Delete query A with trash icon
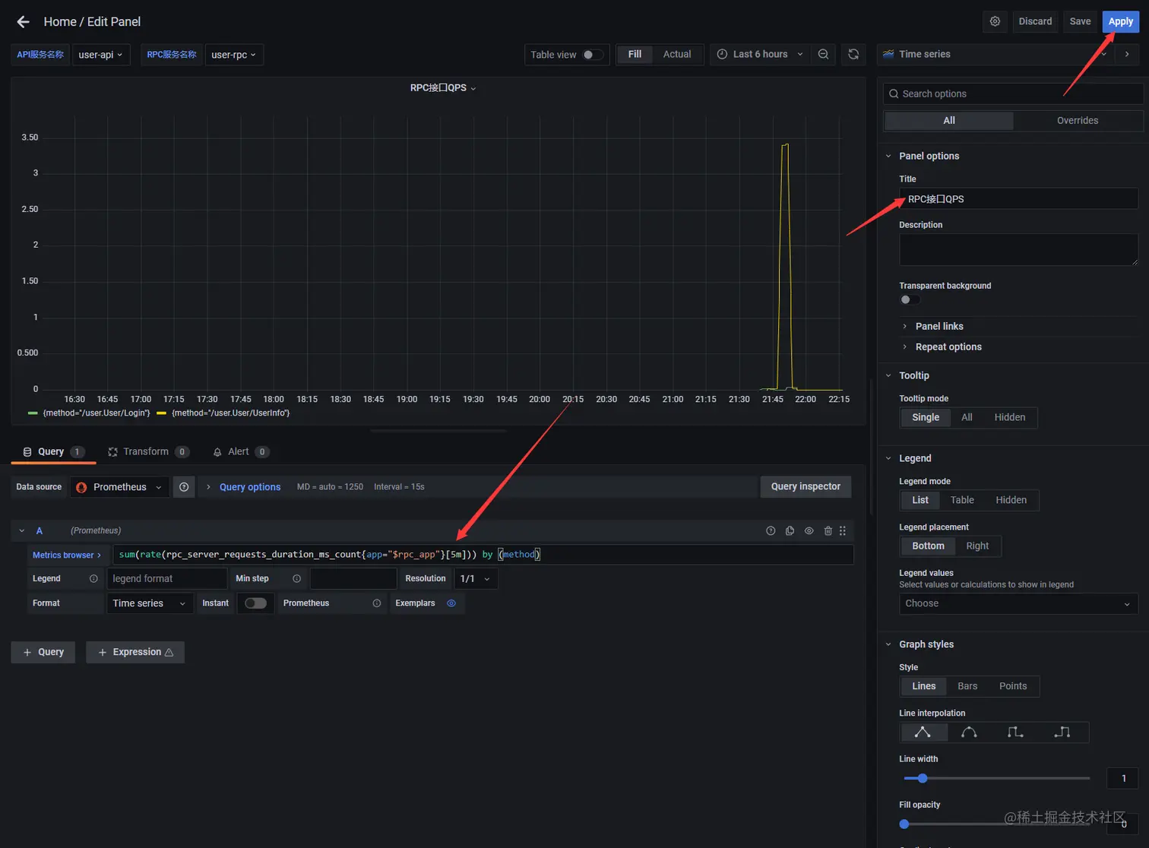 pyautogui.click(x=828, y=530)
